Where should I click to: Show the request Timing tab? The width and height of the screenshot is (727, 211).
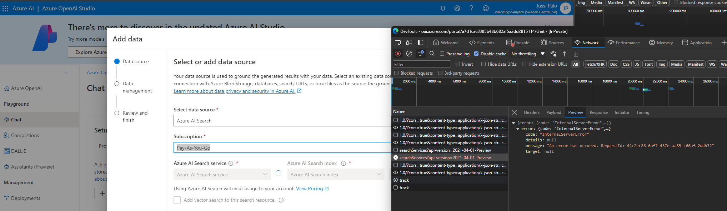pos(643,112)
